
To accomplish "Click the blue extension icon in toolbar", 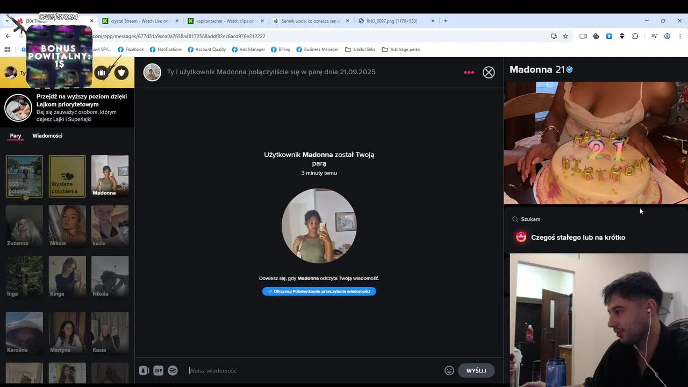I will (609, 36).
